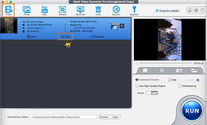Click the speaker audio icon in video row
The height and width of the screenshot is (125, 207).
coord(23,28)
